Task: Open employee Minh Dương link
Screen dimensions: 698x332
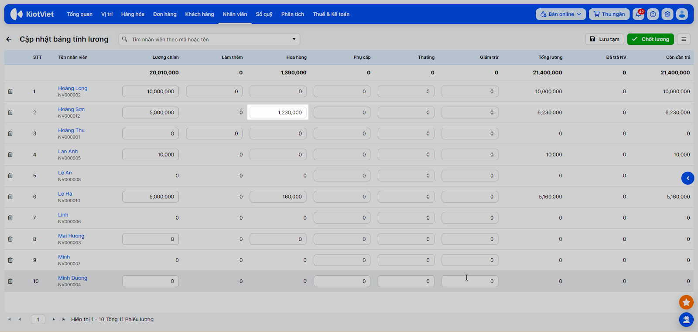Action: [x=73, y=278]
